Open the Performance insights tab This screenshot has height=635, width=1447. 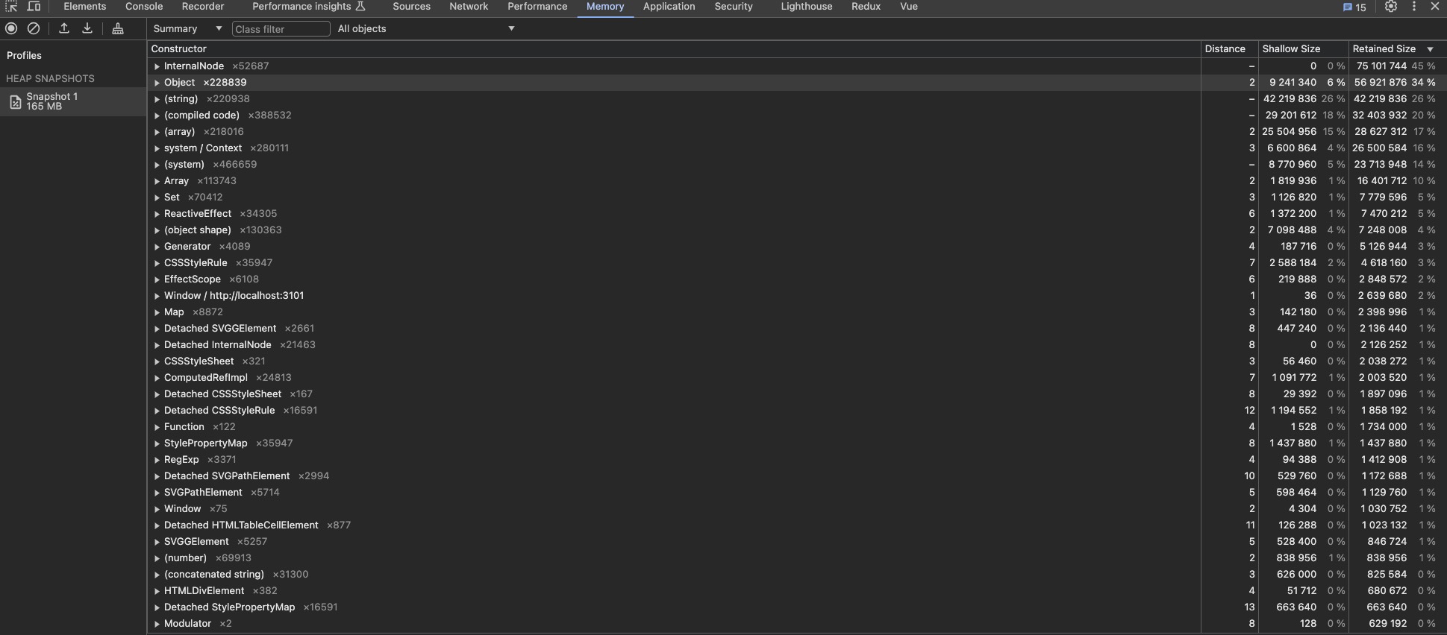click(x=309, y=7)
